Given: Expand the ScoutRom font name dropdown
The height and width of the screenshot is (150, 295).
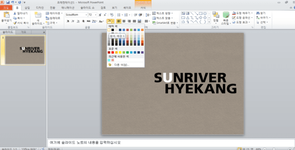Looking at the screenshot, I should point(86,15).
